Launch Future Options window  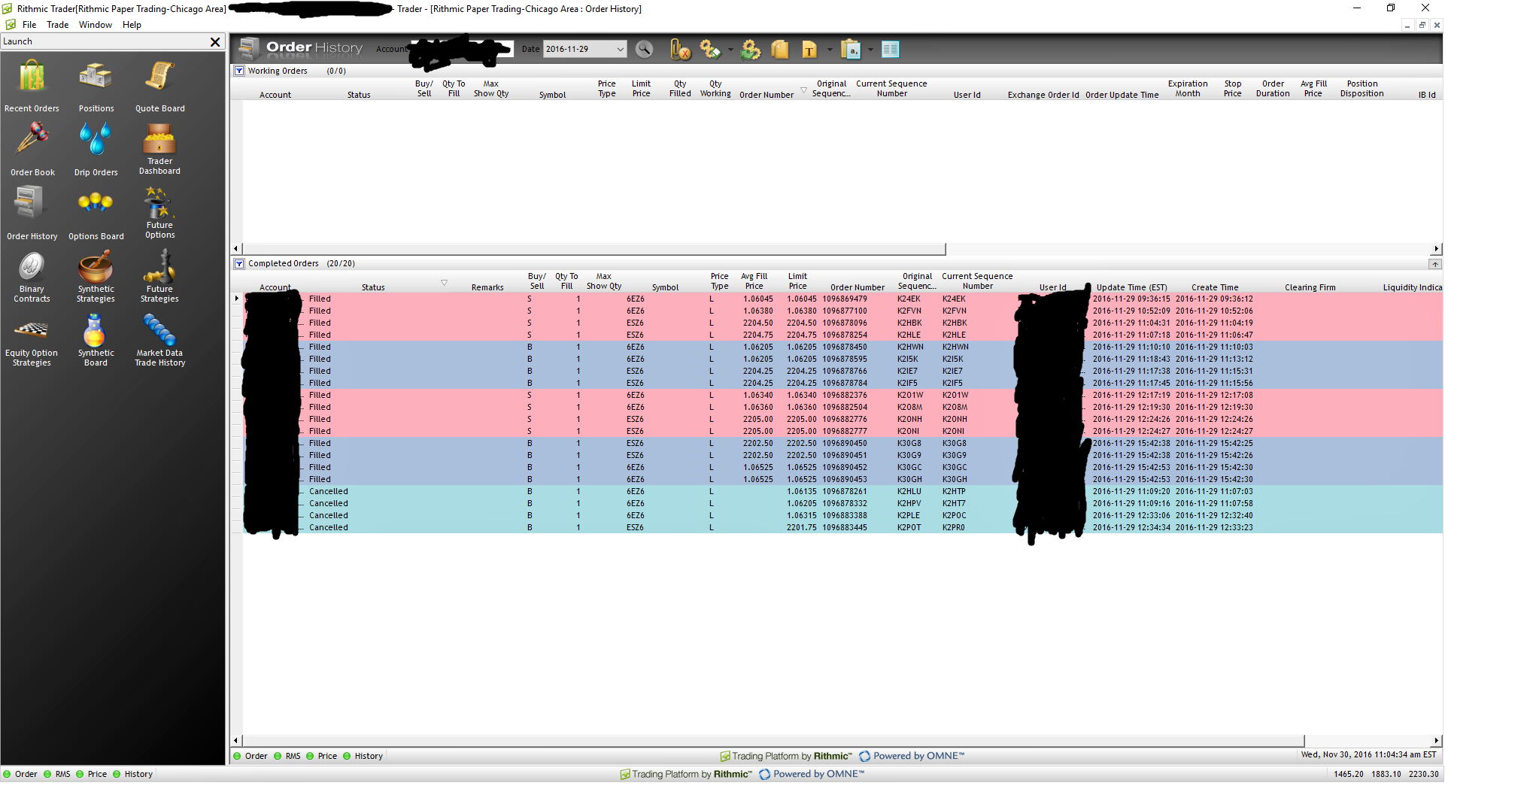pos(159,214)
